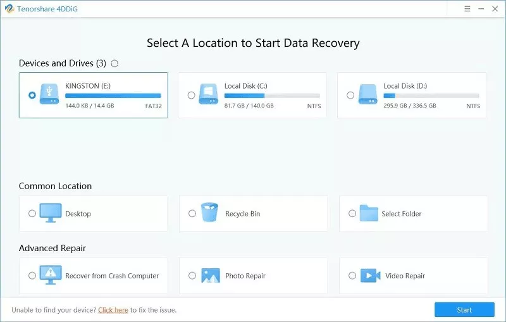
Task: Click the Local Disk (D:) usage bar
Action: pyautogui.click(x=431, y=96)
